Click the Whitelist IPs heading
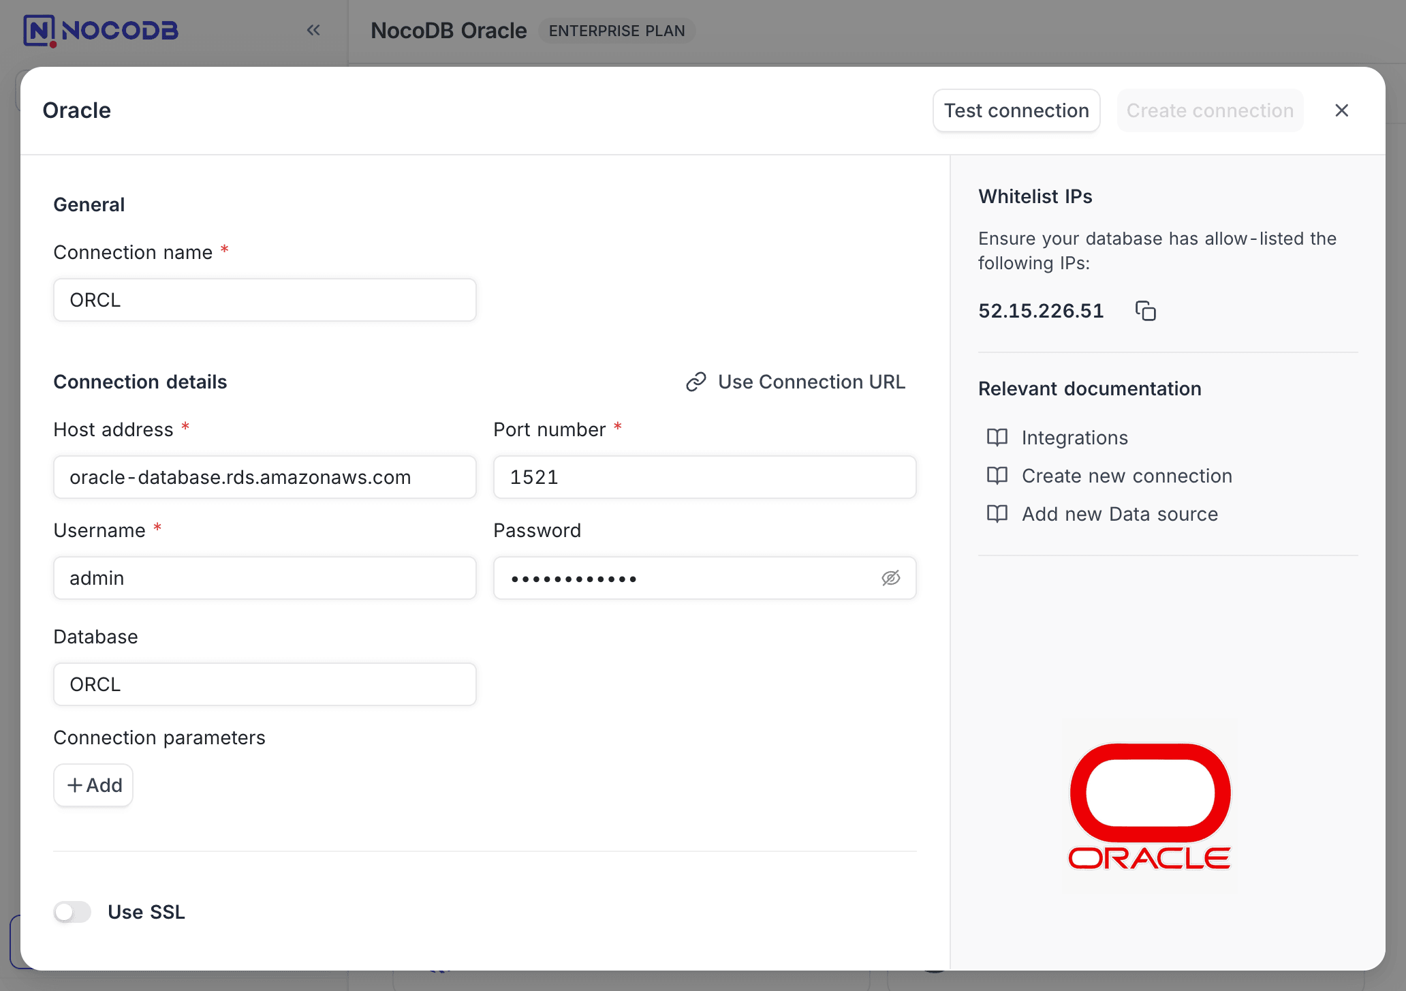 (x=1035, y=196)
